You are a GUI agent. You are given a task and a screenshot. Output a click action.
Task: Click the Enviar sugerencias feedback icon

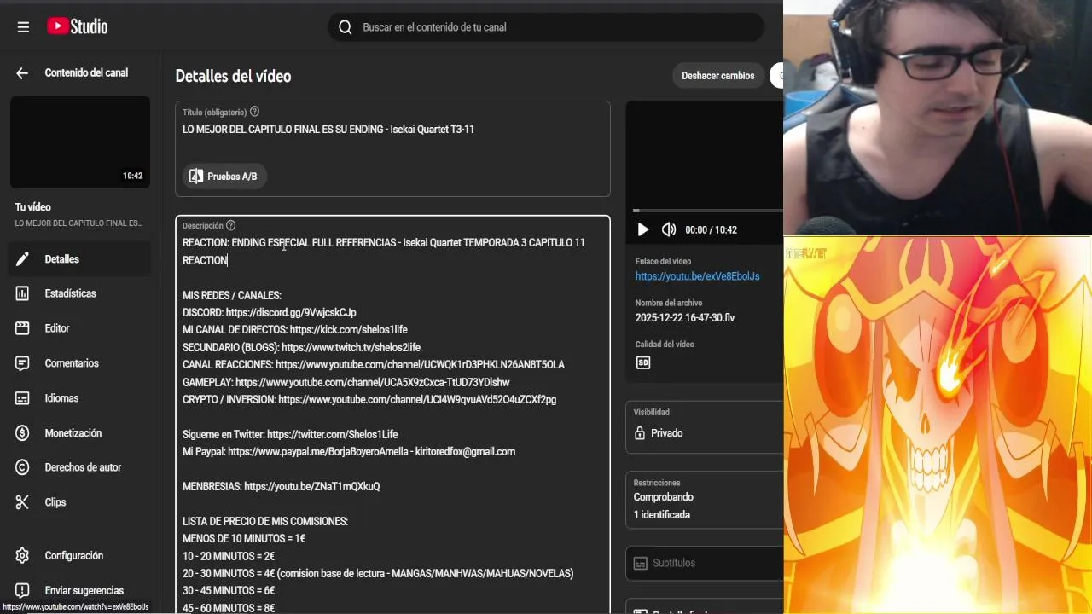23,590
